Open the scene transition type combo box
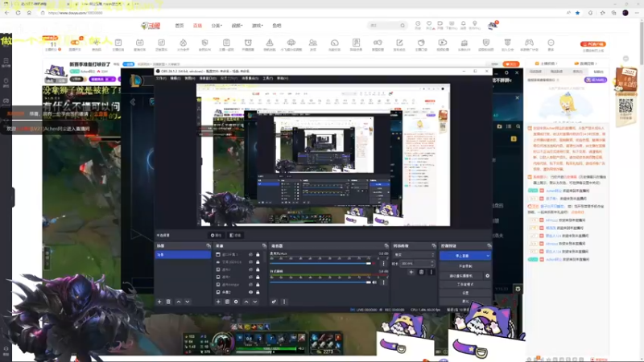 (414, 255)
